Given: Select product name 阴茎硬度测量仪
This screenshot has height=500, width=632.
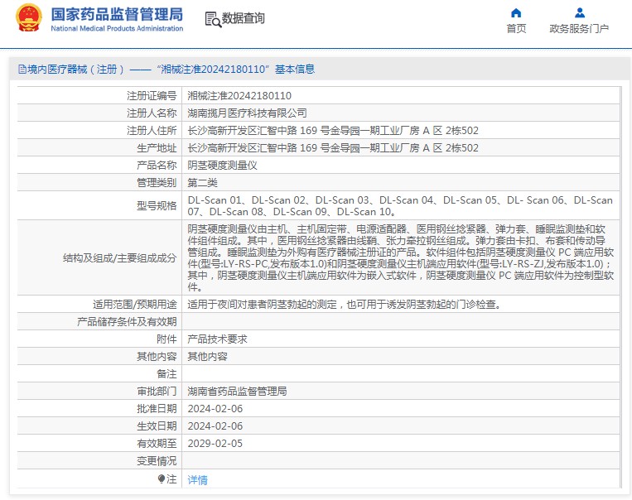Looking at the screenshot, I should click(223, 166).
